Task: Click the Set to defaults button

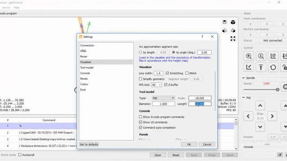Action: tap(89, 144)
